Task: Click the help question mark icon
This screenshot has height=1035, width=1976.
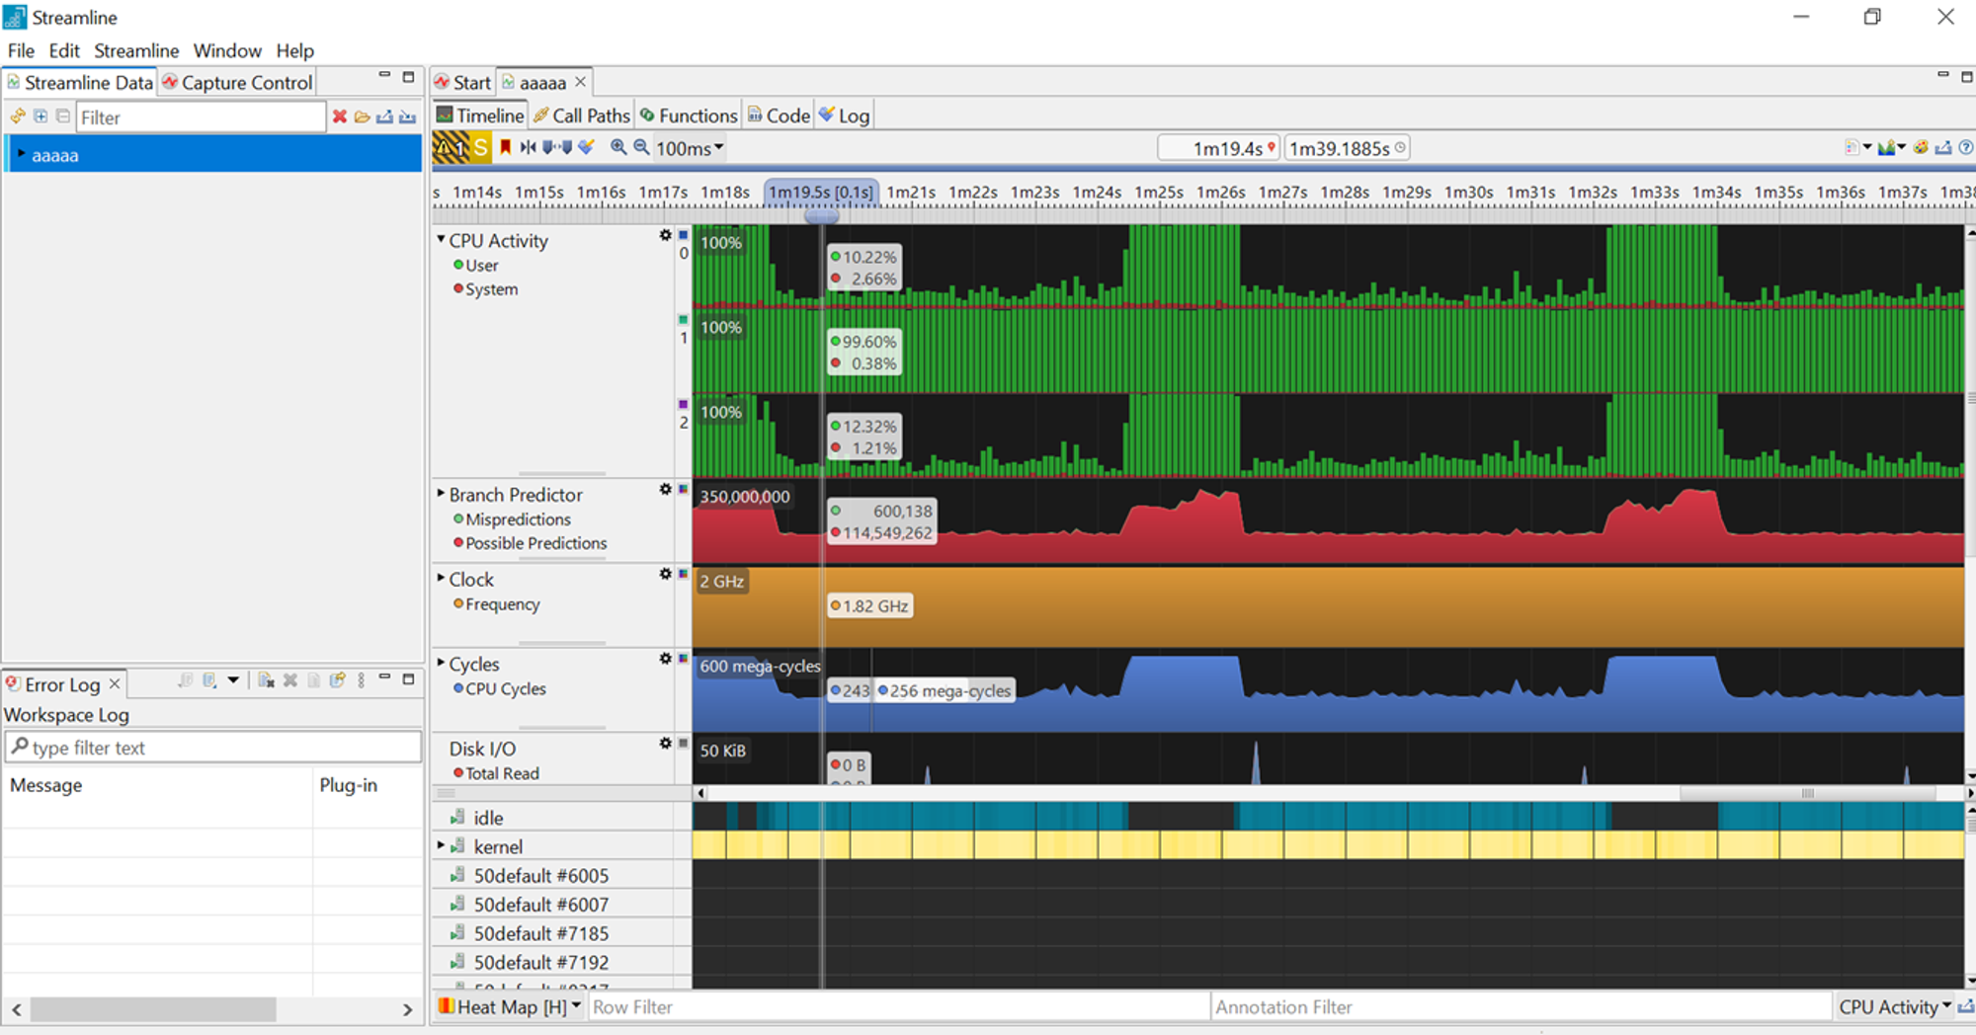Action: (1965, 147)
